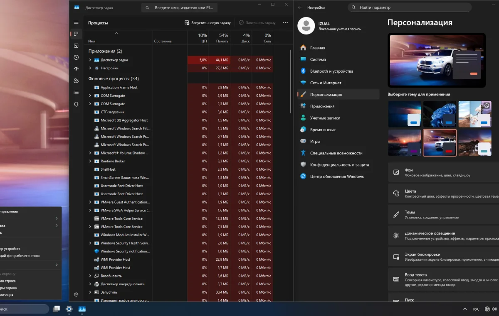Viewport: 499px width, 316px height.
Task: Click Запустить новую задачу button
Action: [208, 23]
